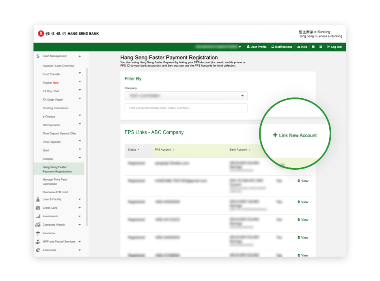Open the Company dropdown in Filter By
Image resolution: width=380 pixels, height=281 pixels.
(242, 96)
